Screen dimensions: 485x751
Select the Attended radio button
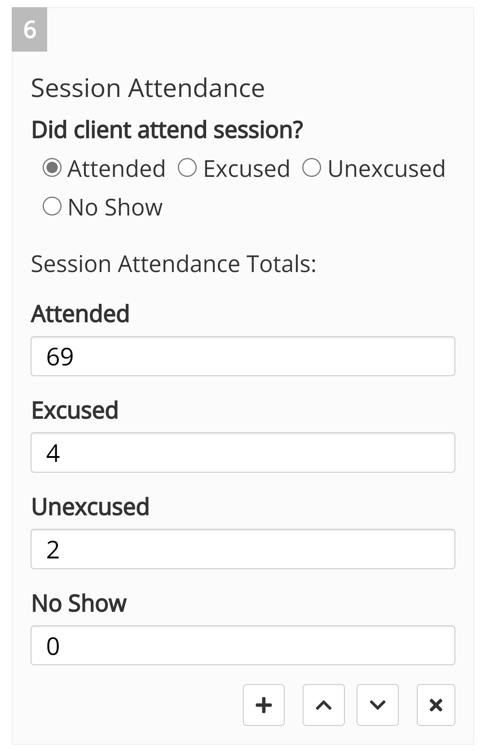52,168
